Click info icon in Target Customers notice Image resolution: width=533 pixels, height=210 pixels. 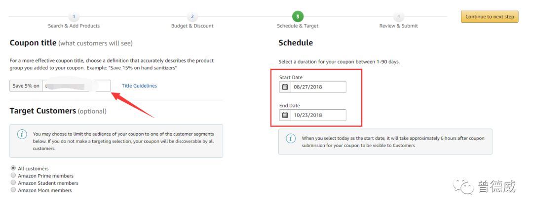[22, 134]
